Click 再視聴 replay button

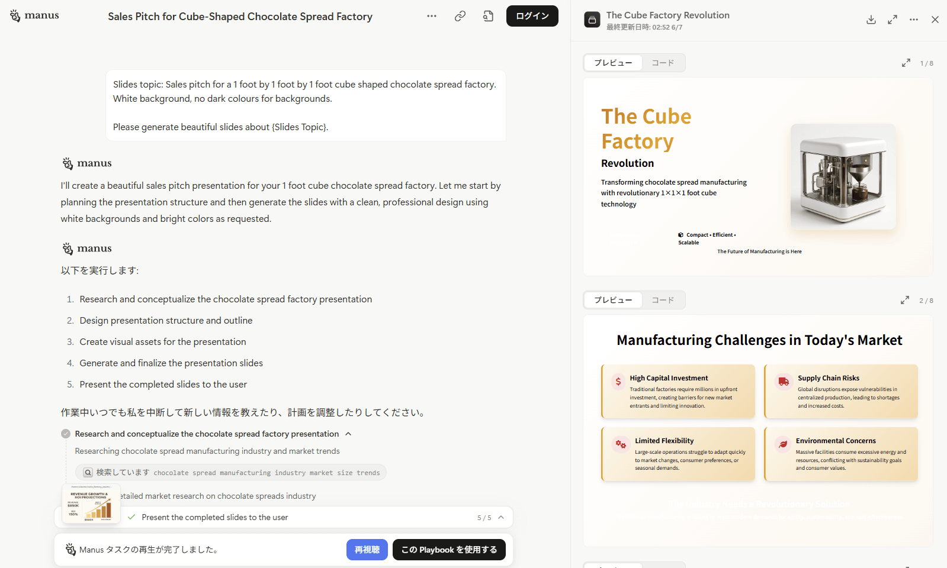coord(367,550)
